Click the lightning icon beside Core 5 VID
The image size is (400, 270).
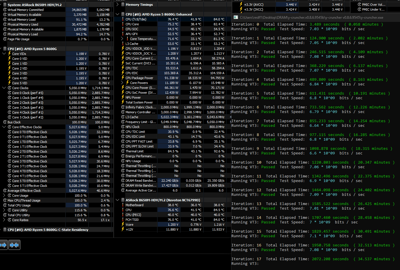point(9,83)
